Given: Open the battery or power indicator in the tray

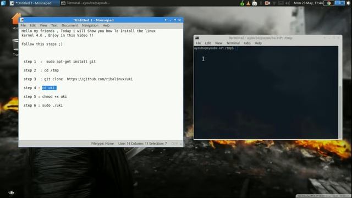Looking at the screenshot, I should pos(281,3).
